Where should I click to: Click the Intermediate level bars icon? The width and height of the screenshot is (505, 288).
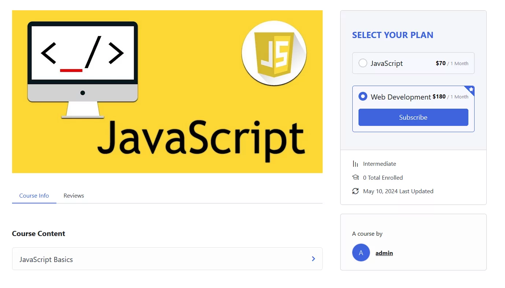355,164
